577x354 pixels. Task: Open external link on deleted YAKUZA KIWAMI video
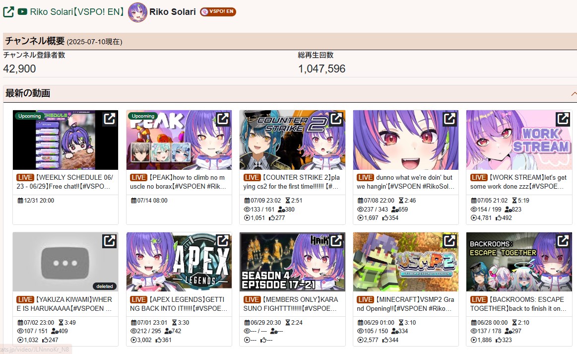click(109, 241)
